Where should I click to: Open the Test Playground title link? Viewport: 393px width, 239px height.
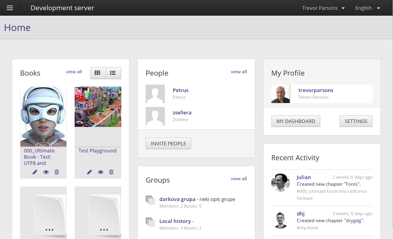(97, 151)
